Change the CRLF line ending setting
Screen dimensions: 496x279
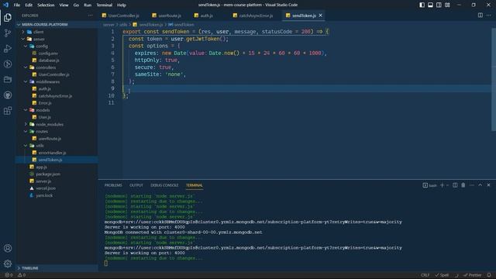point(425,275)
